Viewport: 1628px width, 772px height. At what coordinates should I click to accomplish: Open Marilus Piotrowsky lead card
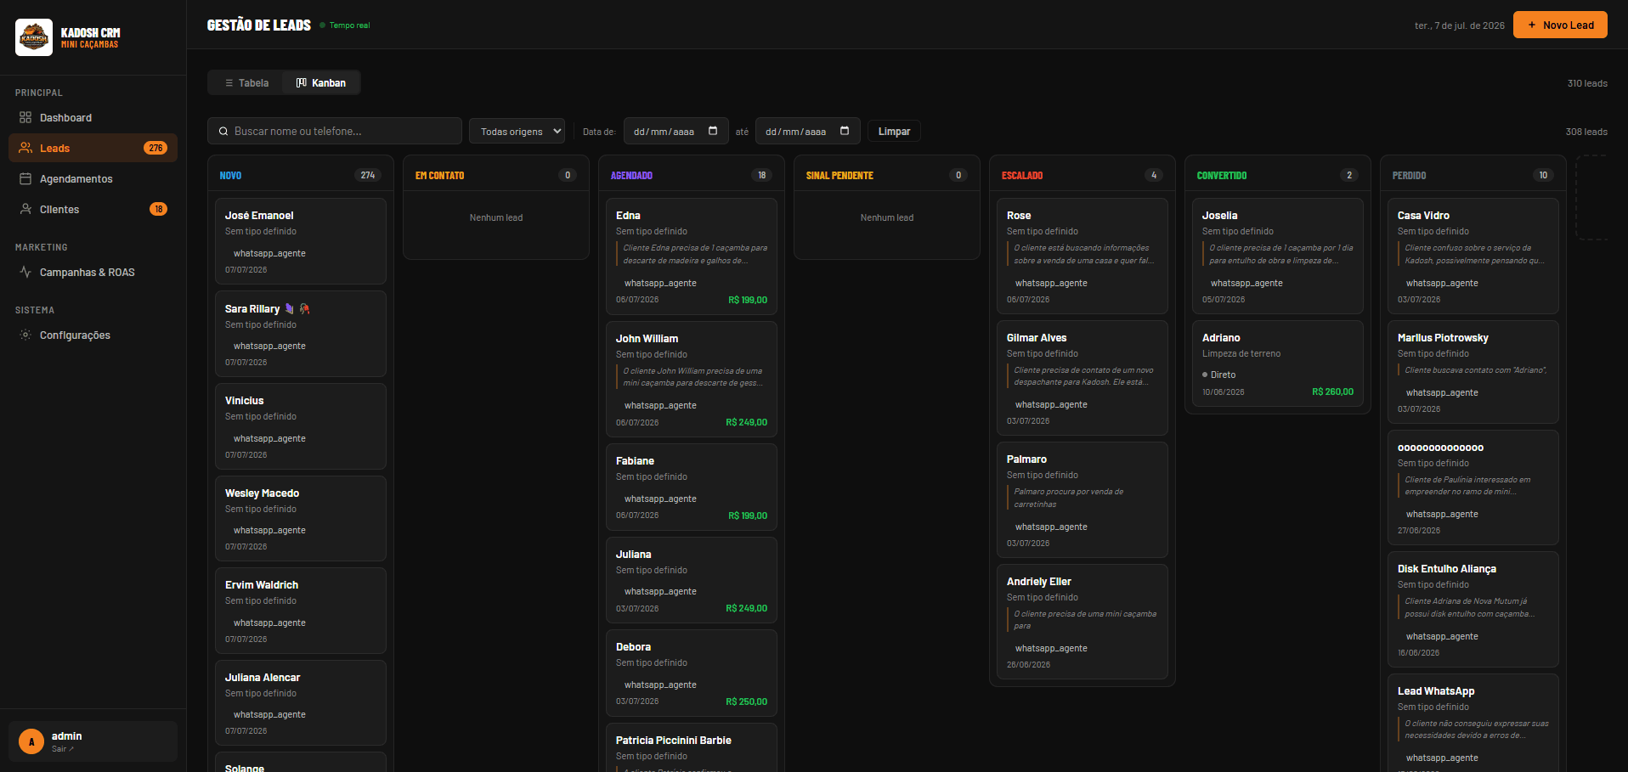[x=1473, y=372]
